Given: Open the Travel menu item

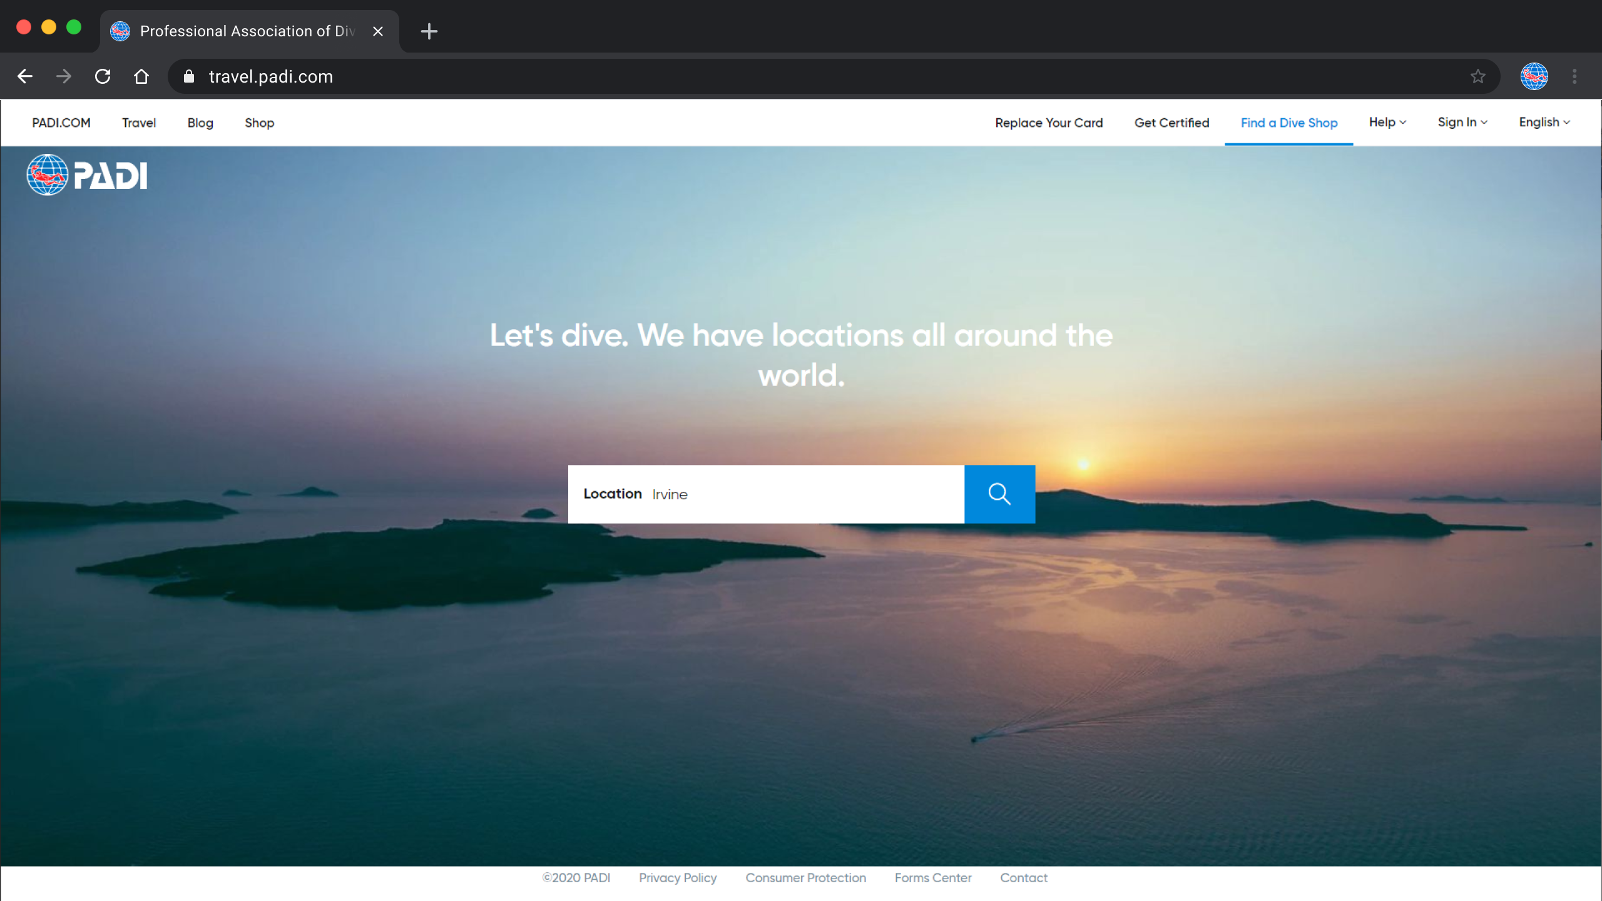Looking at the screenshot, I should click(139, 123).
